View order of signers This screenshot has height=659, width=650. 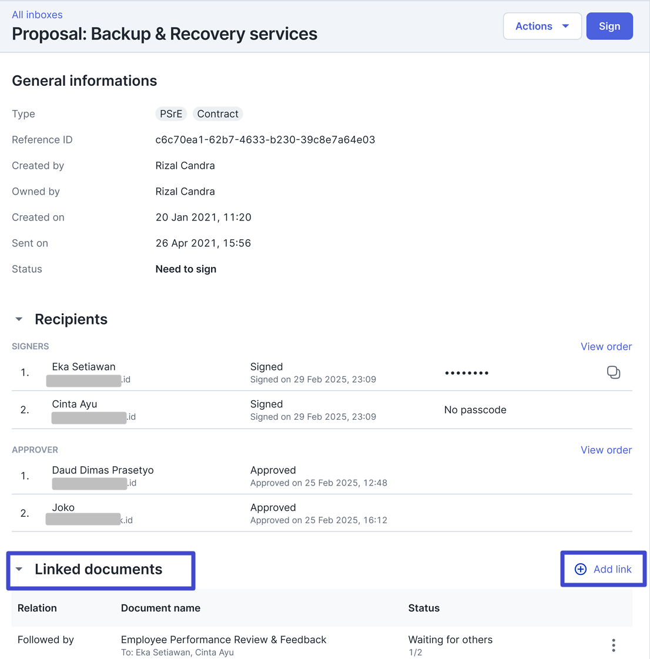pyautogui.click(x=606, y=347)
